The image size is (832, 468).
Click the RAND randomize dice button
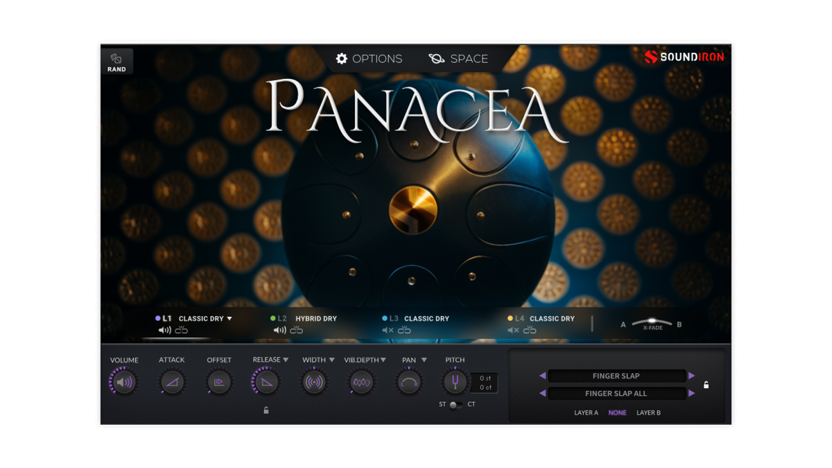click(x=116, y=62)
